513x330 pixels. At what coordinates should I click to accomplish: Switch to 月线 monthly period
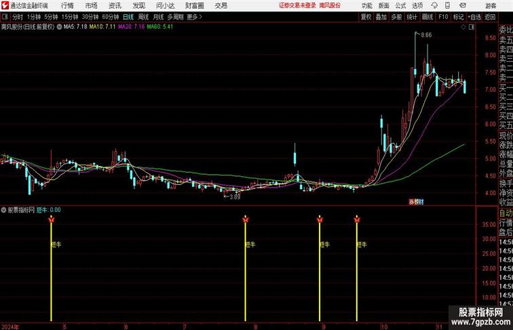(x=158, y=17)
